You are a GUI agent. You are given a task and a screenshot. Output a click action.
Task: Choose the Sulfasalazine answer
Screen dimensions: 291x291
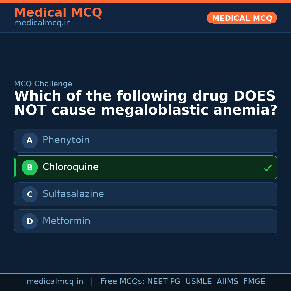coord(145,194)
